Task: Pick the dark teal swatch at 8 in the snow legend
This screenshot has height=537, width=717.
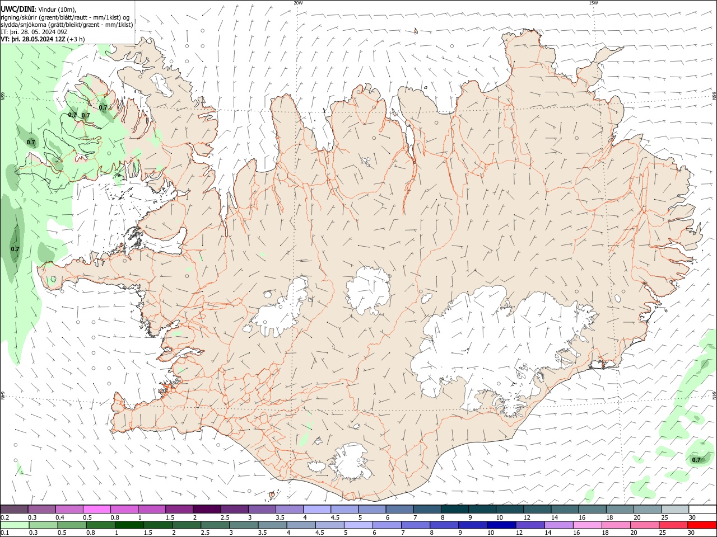Action: coord(454,509)
